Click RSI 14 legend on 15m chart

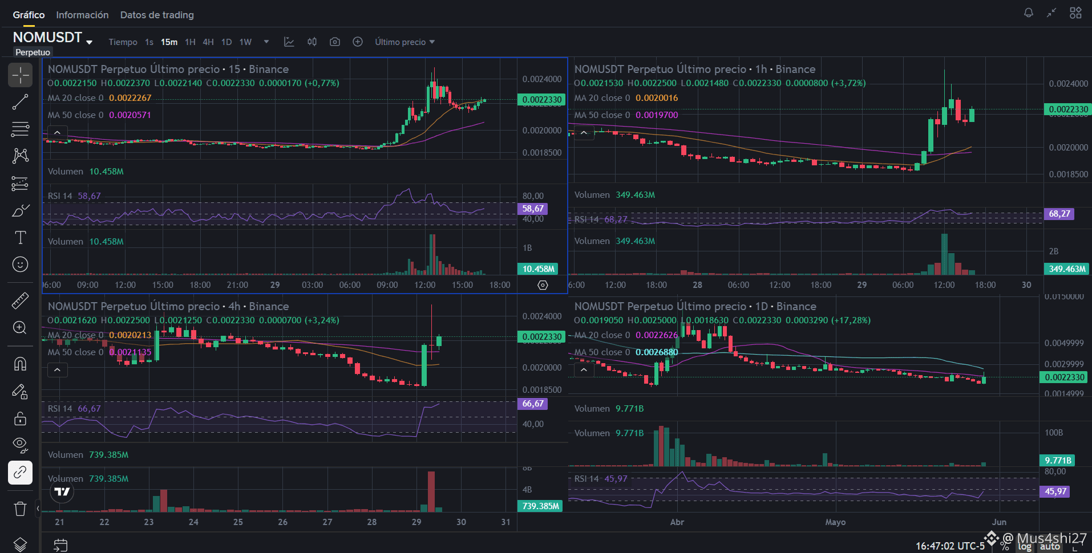(x=74, y=196)
